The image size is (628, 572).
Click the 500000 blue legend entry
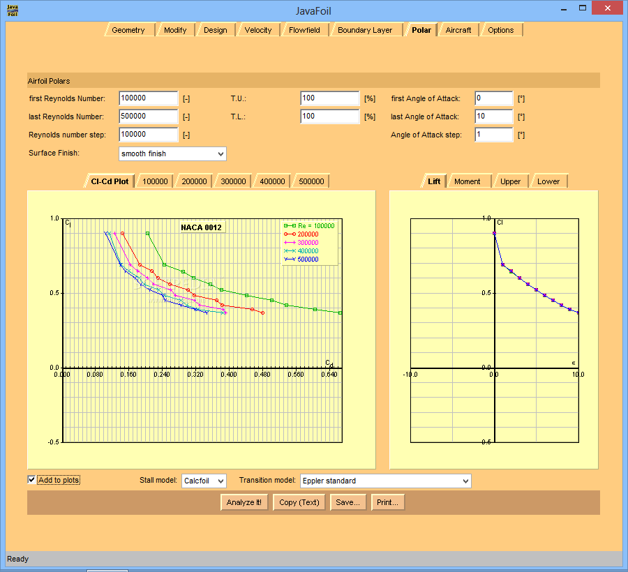[301, 259]
